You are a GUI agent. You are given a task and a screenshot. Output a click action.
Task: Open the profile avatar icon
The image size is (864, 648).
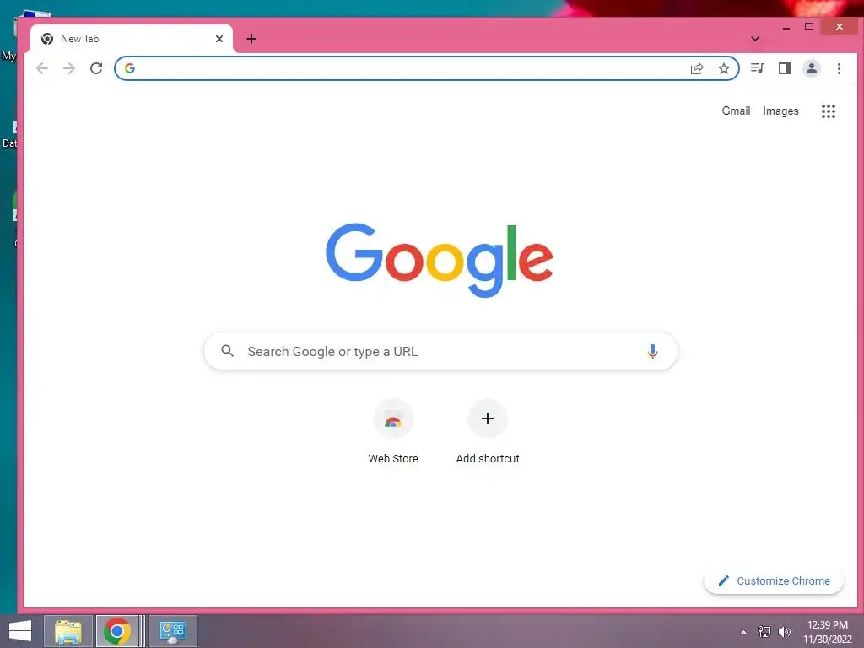pyautogui.click(x=811, y=68)
